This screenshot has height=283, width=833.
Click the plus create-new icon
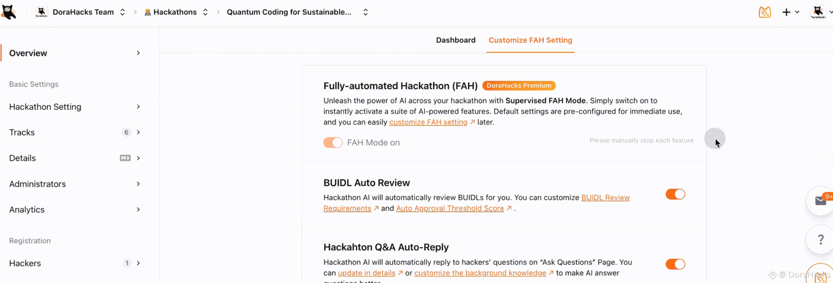pos(786,12)
